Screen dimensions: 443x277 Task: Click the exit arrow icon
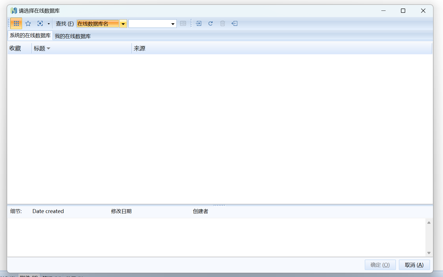click(234, 23)
